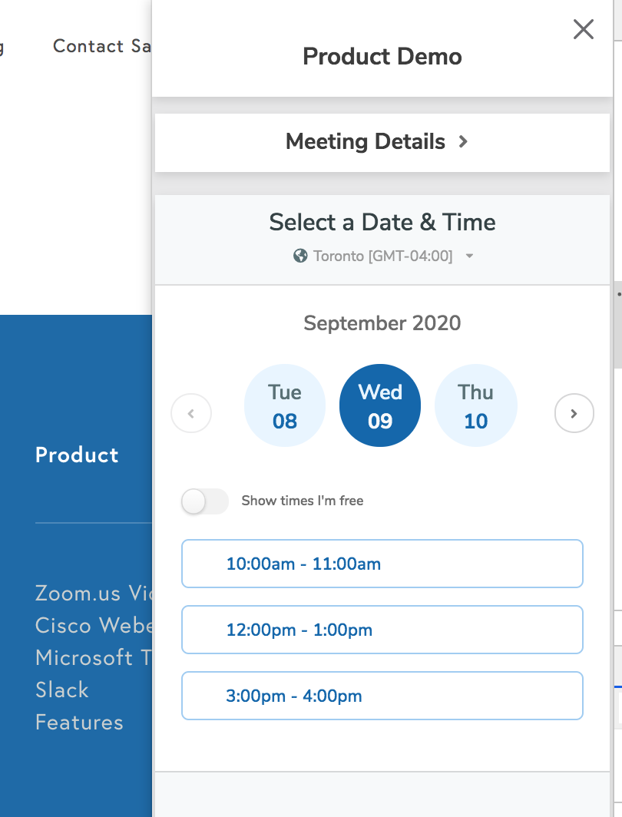Select Tue 08 date
This screenshot has height=817, width=622.
coord(285,405)
